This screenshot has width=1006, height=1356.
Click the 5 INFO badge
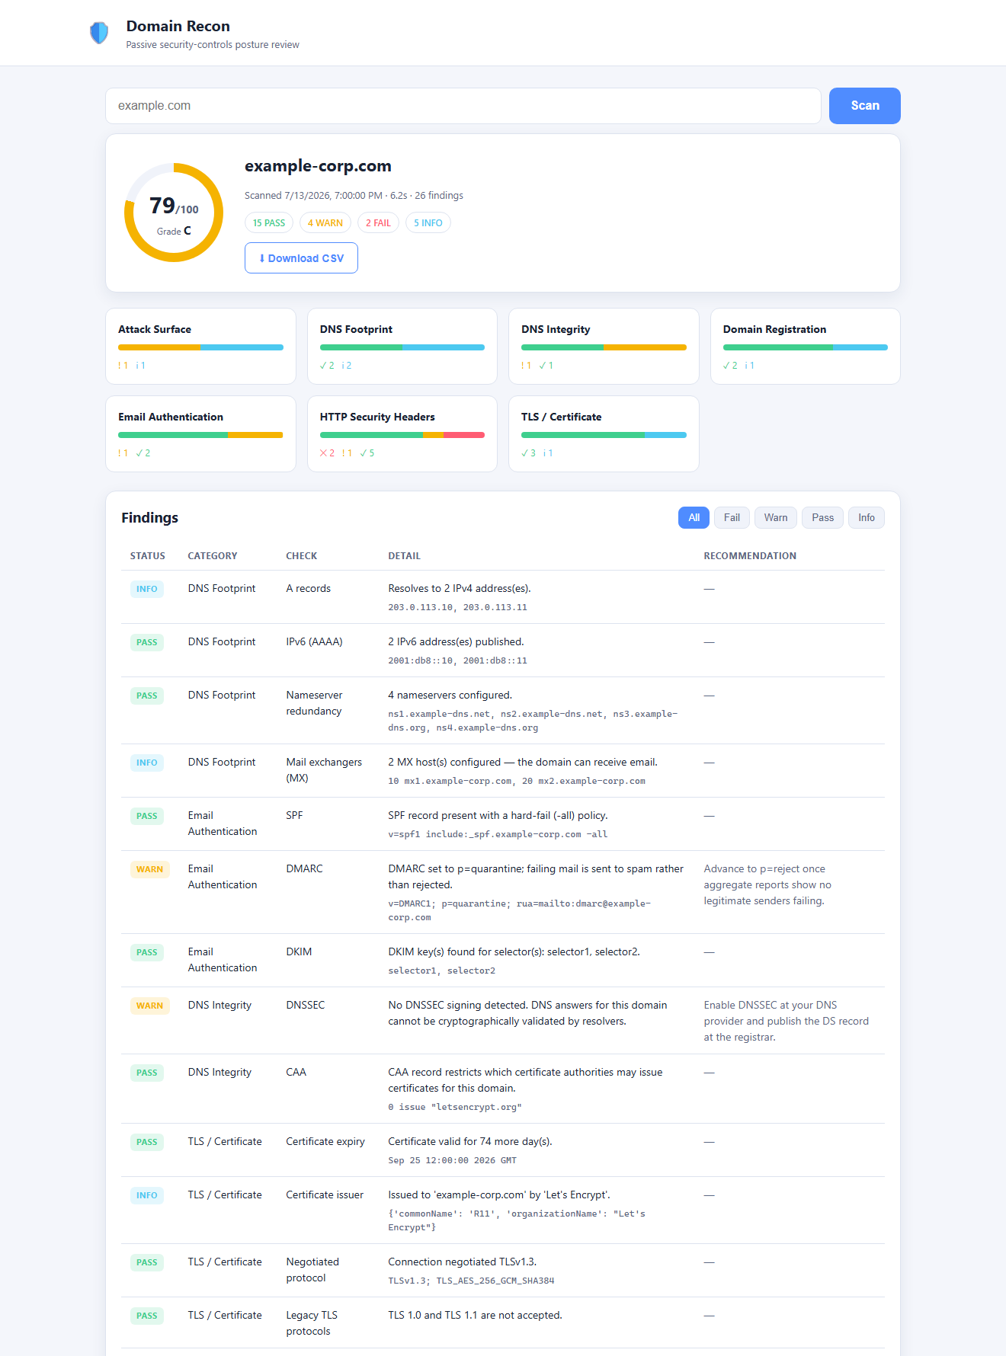[x=428, y=223]
